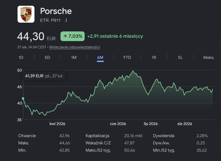Viewport: 221px width, 161px height.
Task: Click the Otwarcie label
Action: pyautogui.click(x=27, y=136)
